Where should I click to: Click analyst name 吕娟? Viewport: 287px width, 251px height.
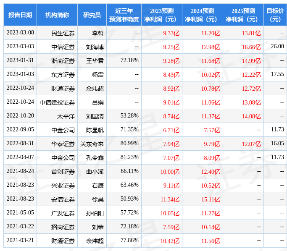coord(98,102)
